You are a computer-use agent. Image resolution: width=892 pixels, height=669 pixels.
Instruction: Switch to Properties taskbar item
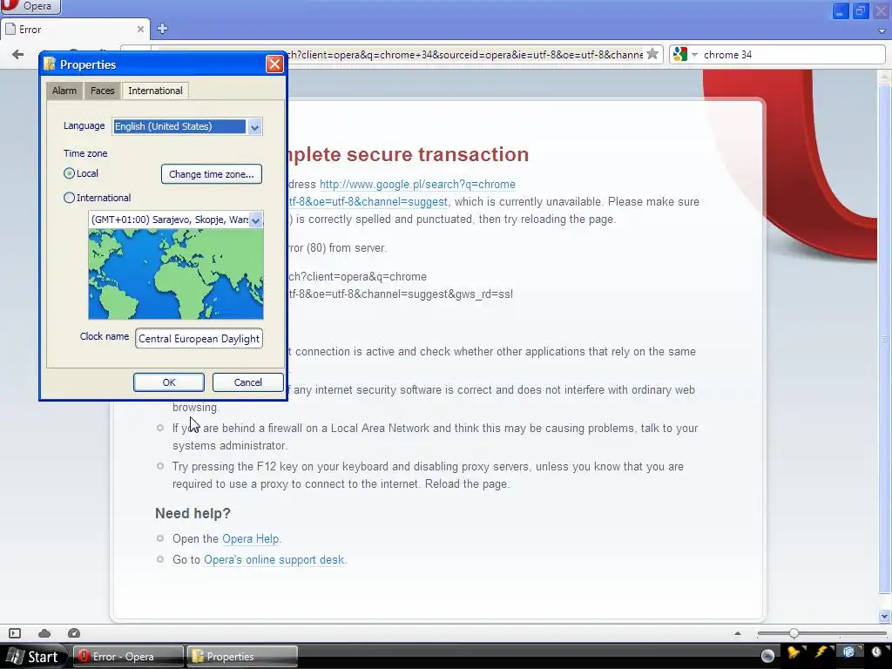point(243,657)
